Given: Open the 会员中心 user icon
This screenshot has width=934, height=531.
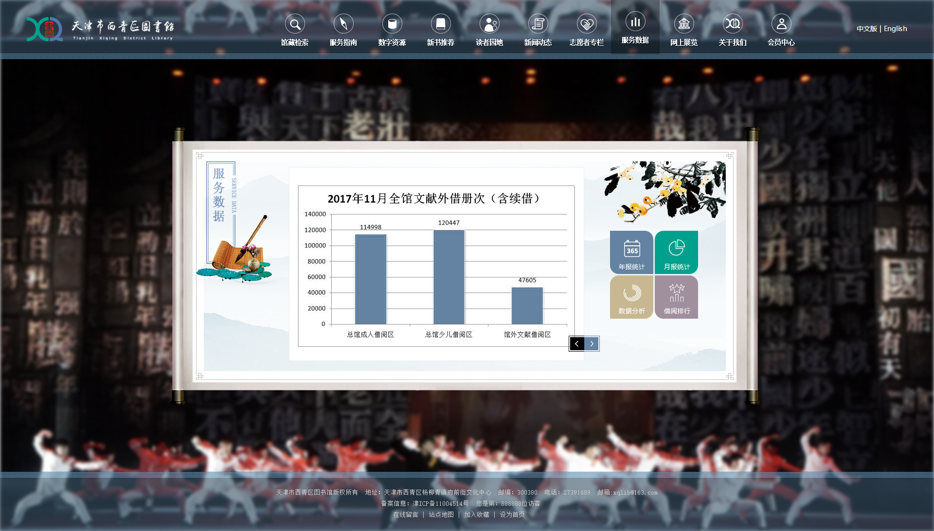Looking at the screenshot, I should click(781, 24).
